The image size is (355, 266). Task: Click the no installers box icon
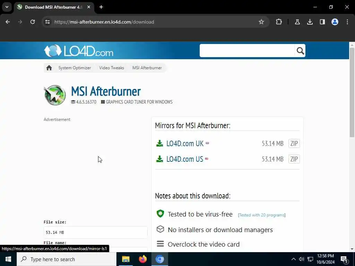pyautogui.click(x=160, y=229)
